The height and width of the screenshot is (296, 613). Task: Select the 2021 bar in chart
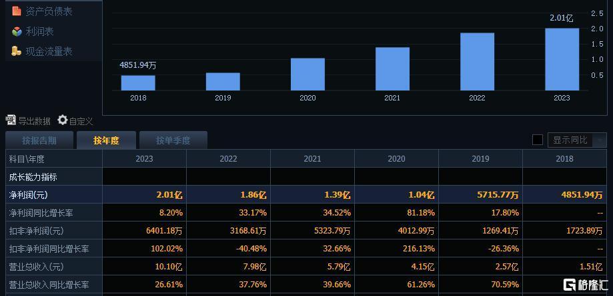point(392,69)
